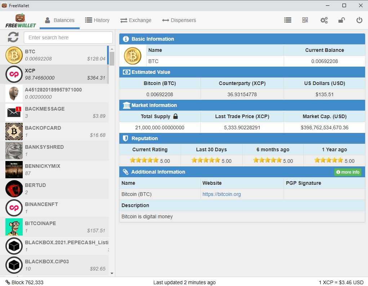Switch to the History tab

click(x=97, y=20)
